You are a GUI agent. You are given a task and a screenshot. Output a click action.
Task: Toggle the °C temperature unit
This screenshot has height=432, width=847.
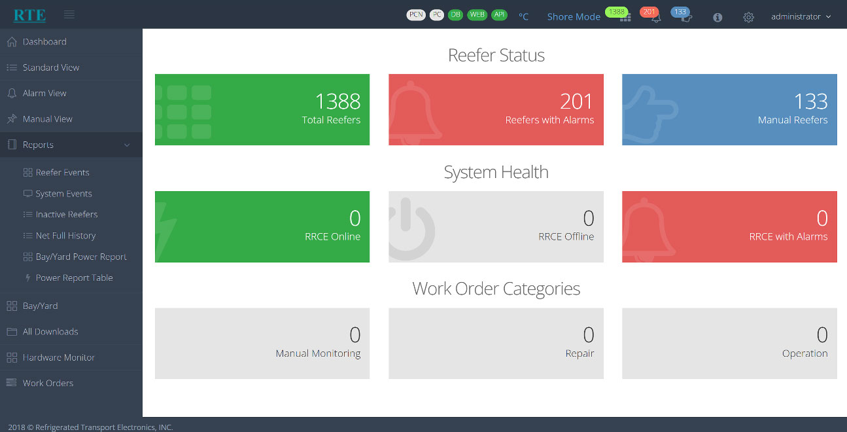click(x=523, y=17)
